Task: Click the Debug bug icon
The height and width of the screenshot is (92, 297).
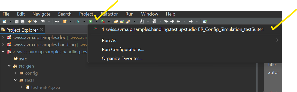Action: coord(78,21)
